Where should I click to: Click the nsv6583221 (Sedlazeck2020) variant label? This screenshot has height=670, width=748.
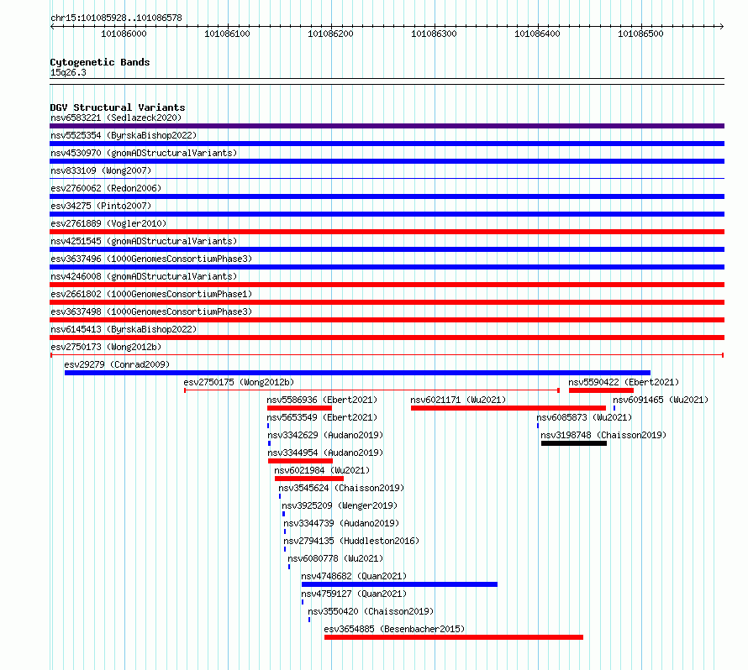coord(116,118)
